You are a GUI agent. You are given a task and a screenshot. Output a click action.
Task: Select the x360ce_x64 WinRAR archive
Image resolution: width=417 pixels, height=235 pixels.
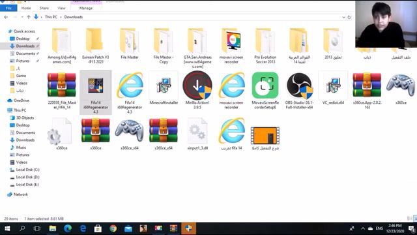pos(164,134)
